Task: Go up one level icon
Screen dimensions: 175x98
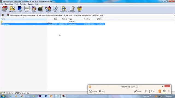Action: (x=3, y=15)
